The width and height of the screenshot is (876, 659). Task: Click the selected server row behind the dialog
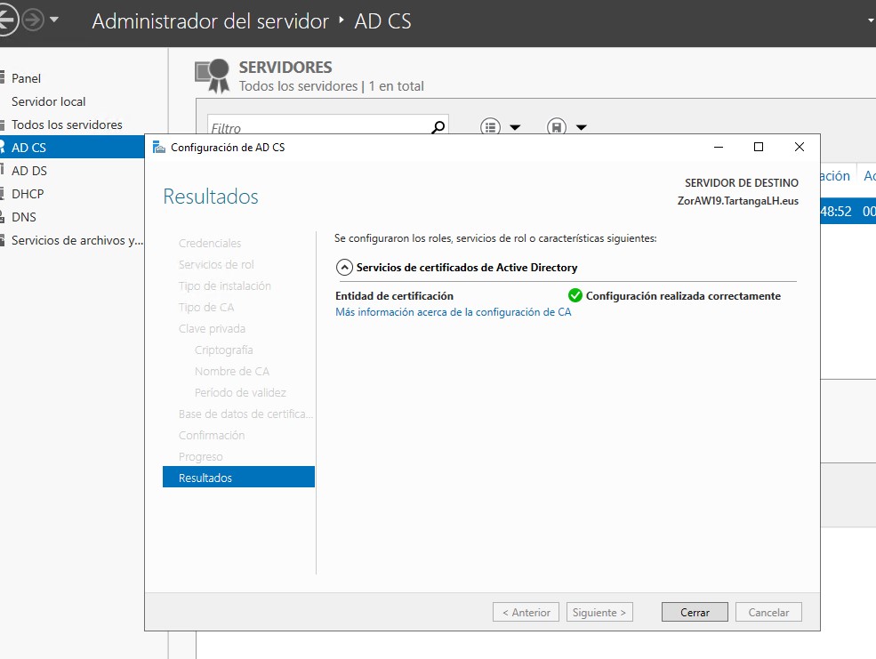[848, 211]
